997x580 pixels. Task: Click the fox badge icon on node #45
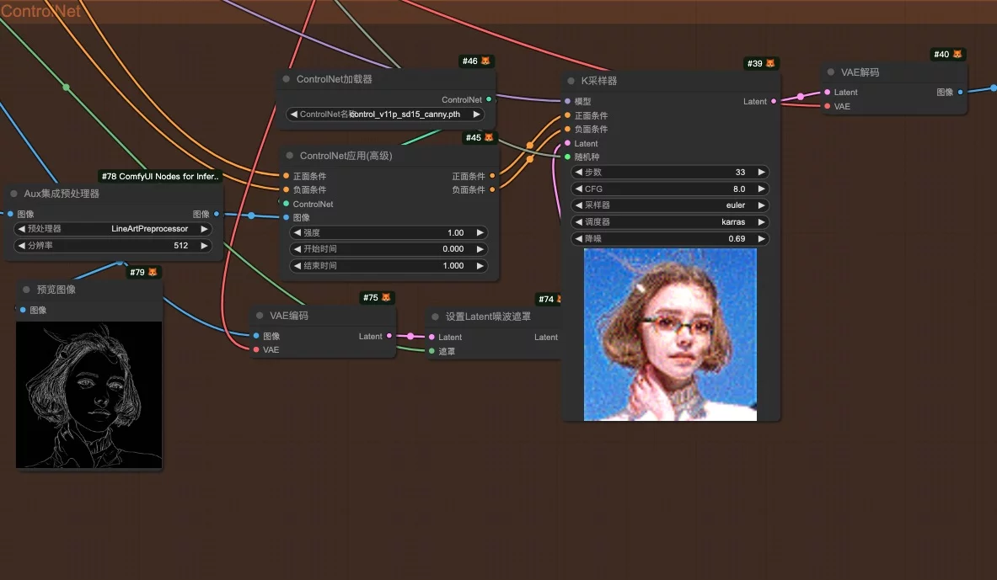[489, 138]
